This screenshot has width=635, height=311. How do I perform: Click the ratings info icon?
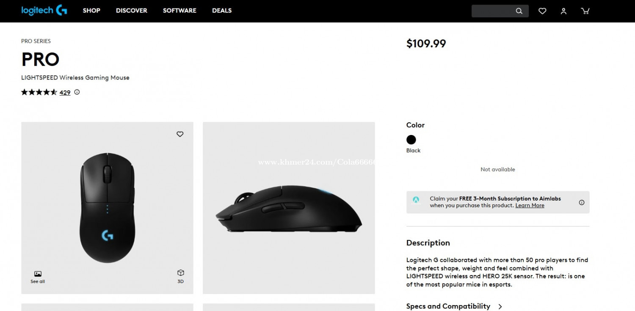pyautogui.click(x=77, y=92)
